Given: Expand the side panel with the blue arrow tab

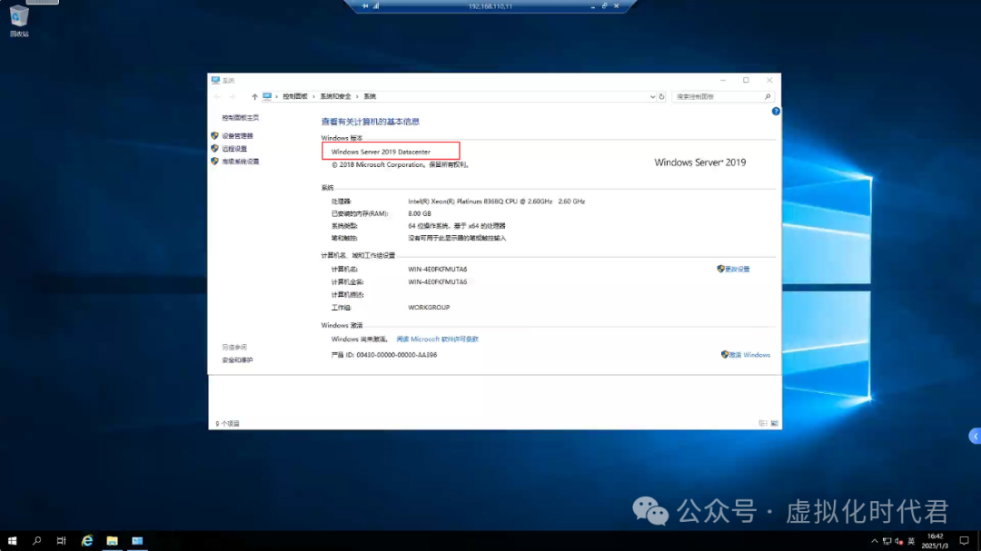Looking at the screenshot, I should (x=975, y=436).
